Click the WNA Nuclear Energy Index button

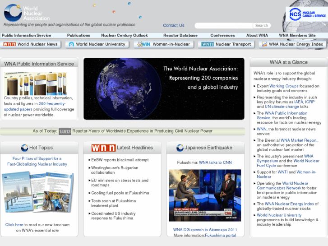coord(293,44)
